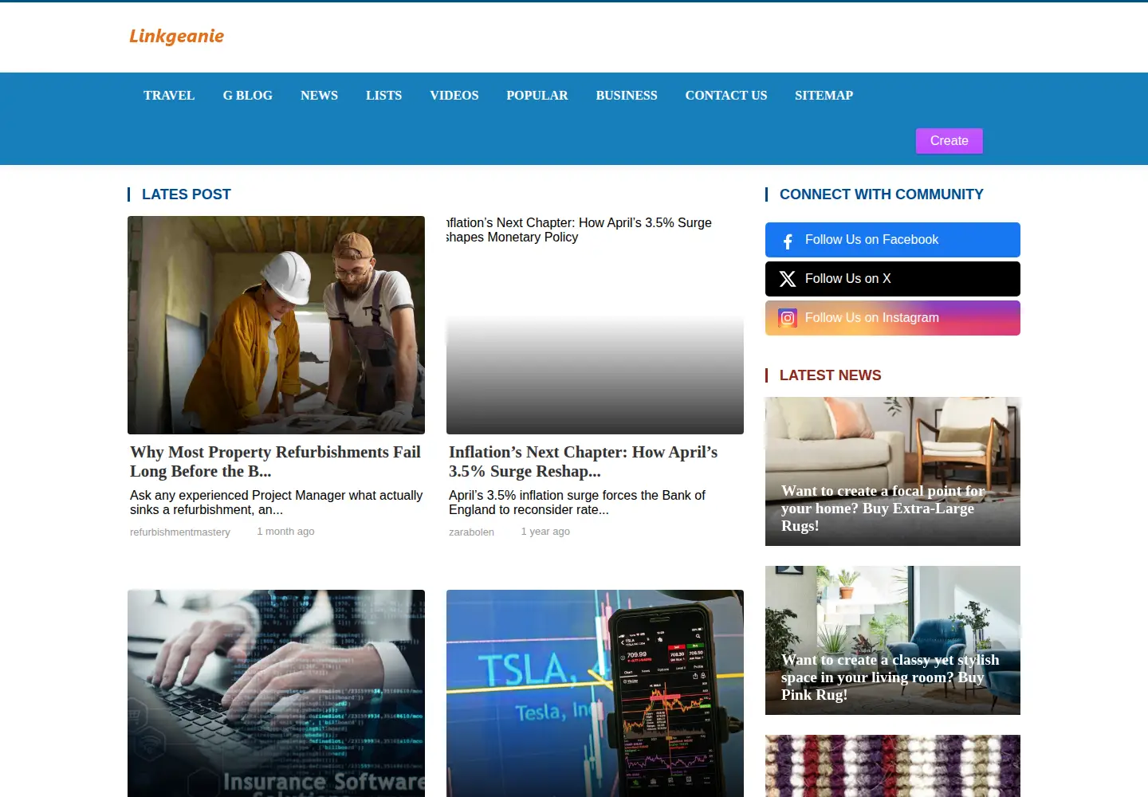This screenshot has height=797, width=1148.
Task: Open the property refurbishment workers thumbnail
Action: (276, 325)
